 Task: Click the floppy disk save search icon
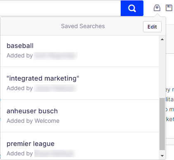pyautogui.click(x=169, y=8)
